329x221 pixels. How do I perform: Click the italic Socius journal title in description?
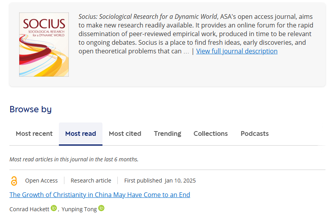point(148,16)
